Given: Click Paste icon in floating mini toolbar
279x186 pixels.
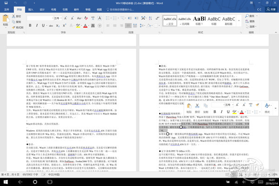Looking at the screenshot, I should (189, 106).
